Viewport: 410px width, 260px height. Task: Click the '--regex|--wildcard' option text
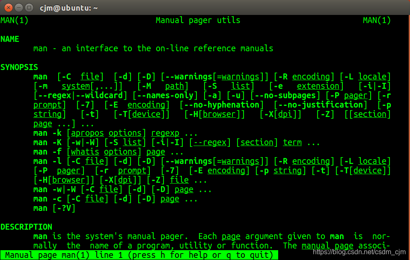[80, 96]
